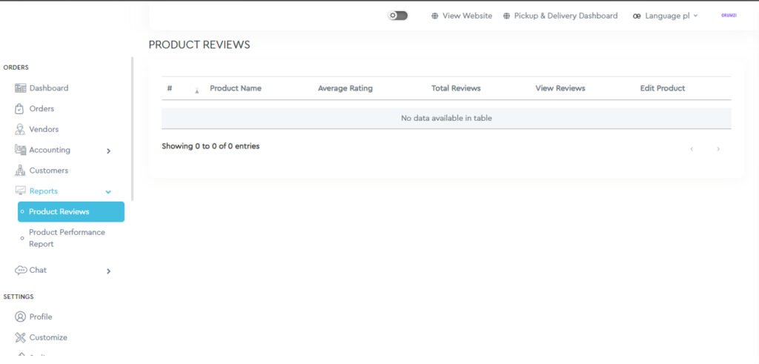This screenshot has width=759, height=364.
Task: Click the Accounting icon in sidebar
Action: point(20,150)
